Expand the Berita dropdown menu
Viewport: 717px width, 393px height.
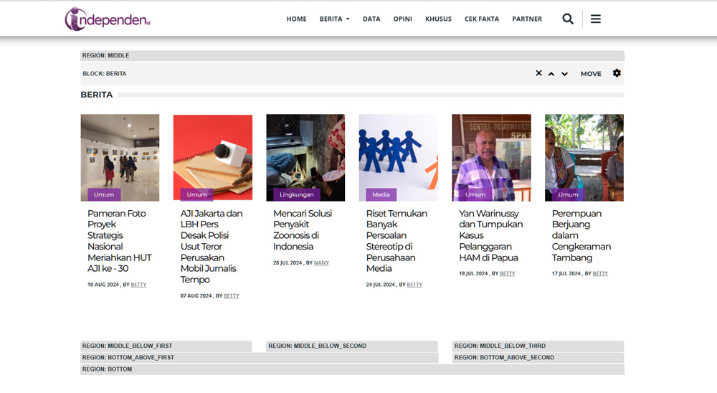334,19
